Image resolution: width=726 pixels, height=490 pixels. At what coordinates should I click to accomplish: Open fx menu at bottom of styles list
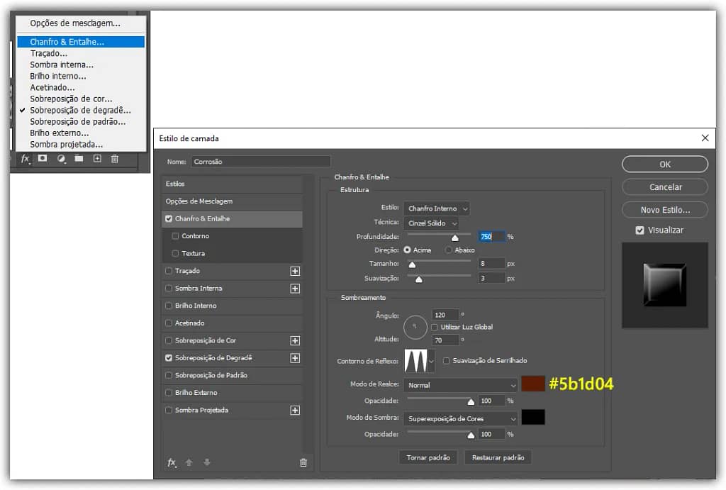172,462
